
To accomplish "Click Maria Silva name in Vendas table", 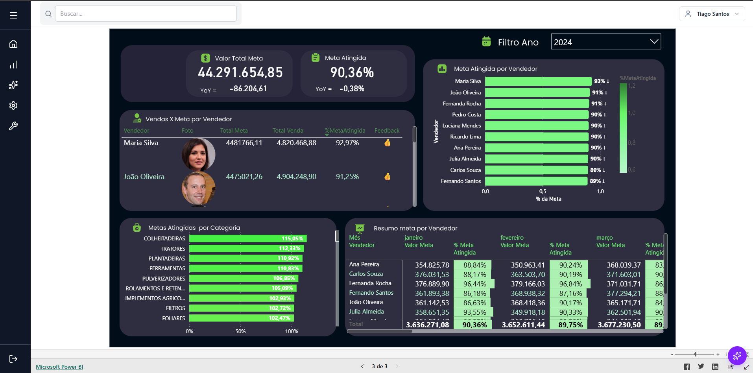I will [141, 143].
